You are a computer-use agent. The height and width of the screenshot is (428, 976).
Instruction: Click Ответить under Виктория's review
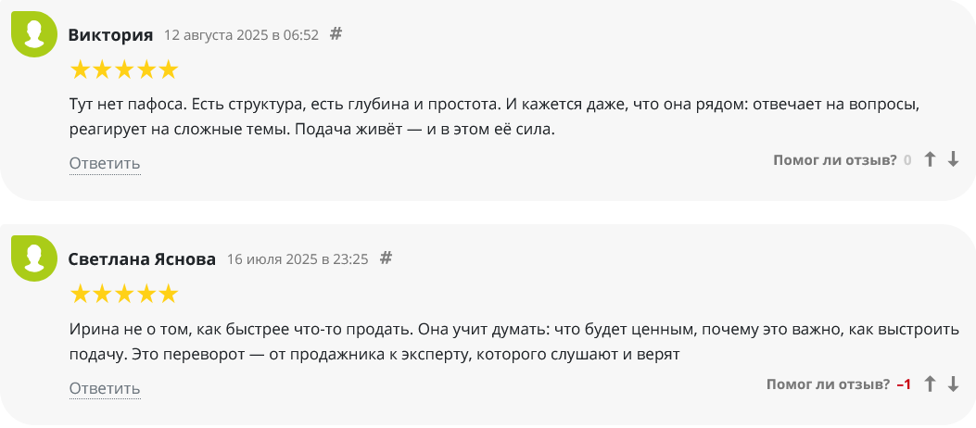pos(105,164)
